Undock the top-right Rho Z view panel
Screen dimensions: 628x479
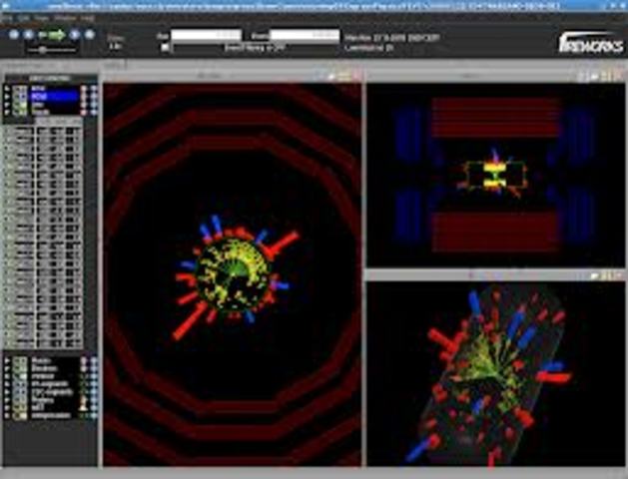point(594,76)
